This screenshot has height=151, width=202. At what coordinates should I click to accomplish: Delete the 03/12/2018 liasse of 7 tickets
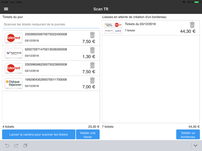[192, 25]
